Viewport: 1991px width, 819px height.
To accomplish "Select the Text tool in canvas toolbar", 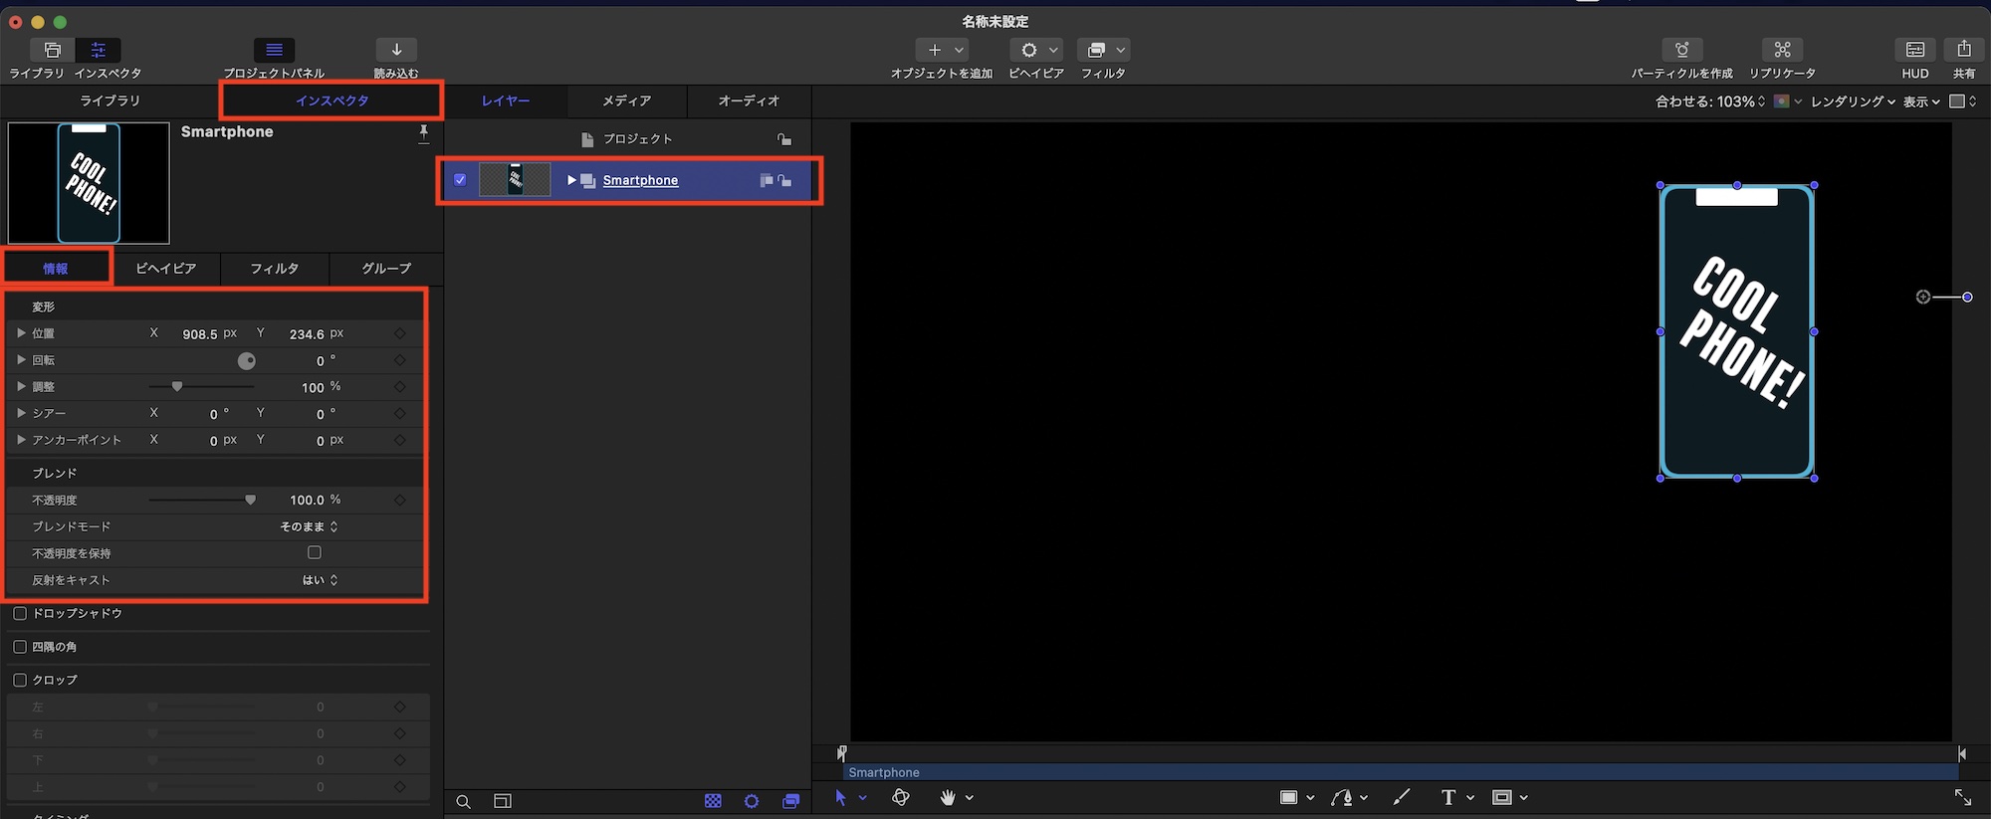I will coord(1448,797).
